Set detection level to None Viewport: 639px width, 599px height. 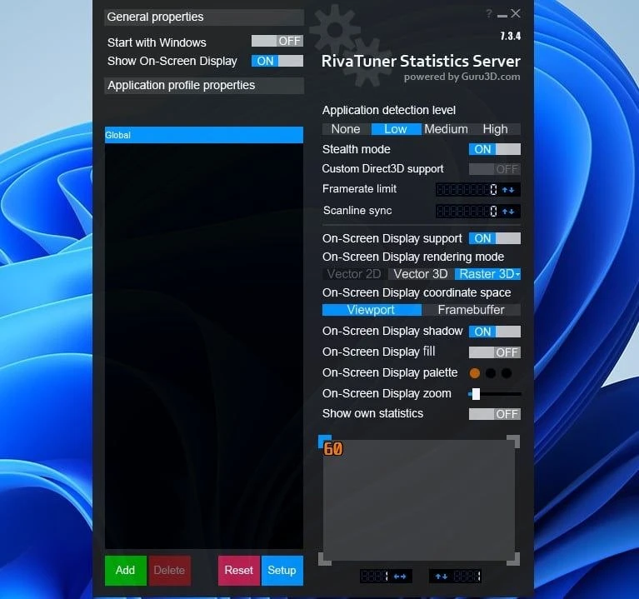pos(346,129)
